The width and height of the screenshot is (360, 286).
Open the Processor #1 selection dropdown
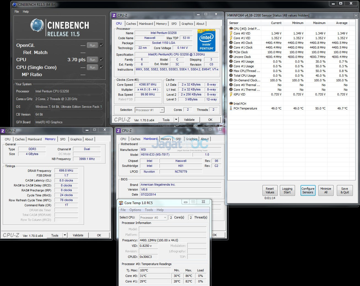tap(162, 110)
